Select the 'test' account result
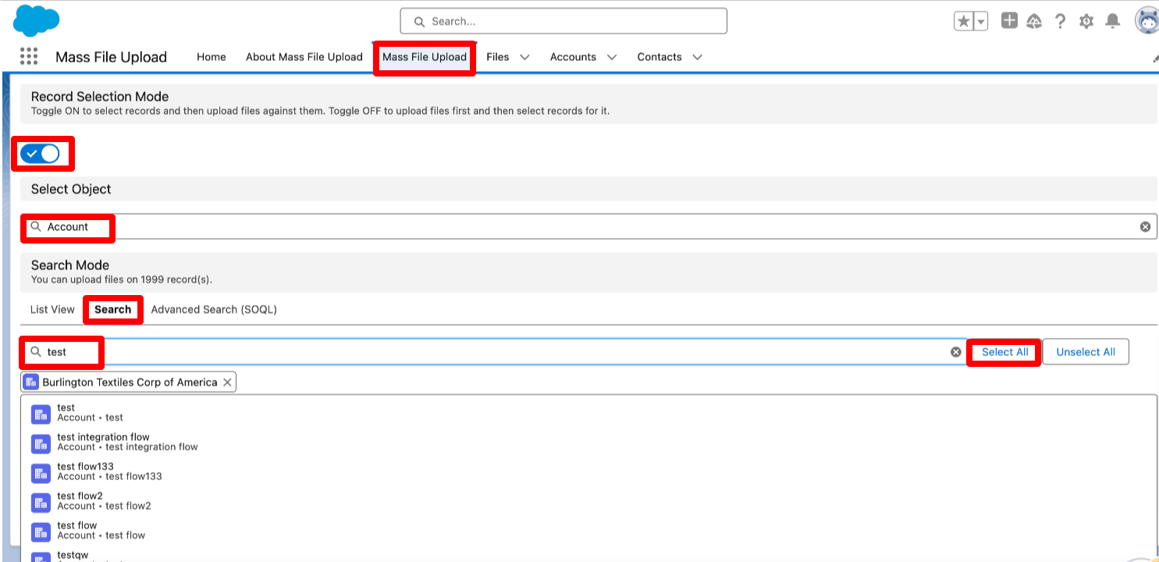This screenshot has height=562, width=1159. [589, 413]
